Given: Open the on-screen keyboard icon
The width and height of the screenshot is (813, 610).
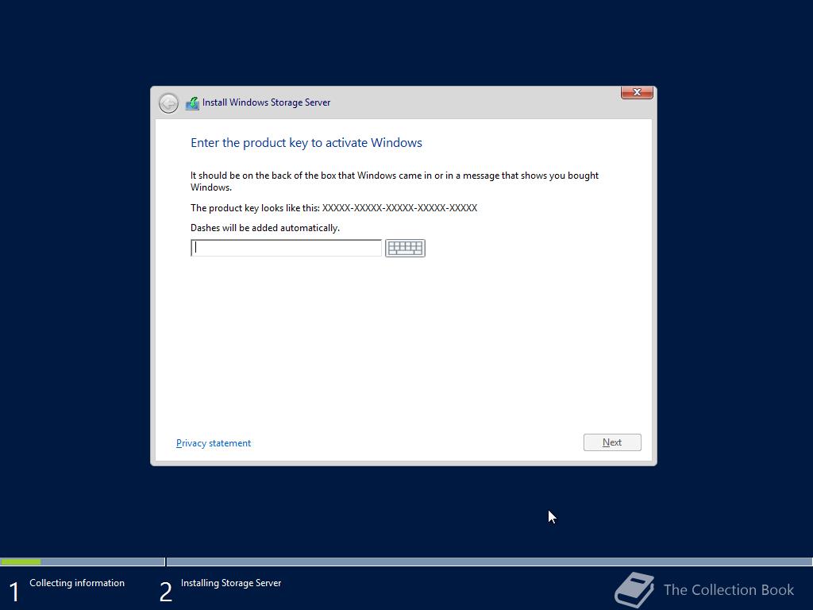Looking at the screenshot, I should 405,248.
